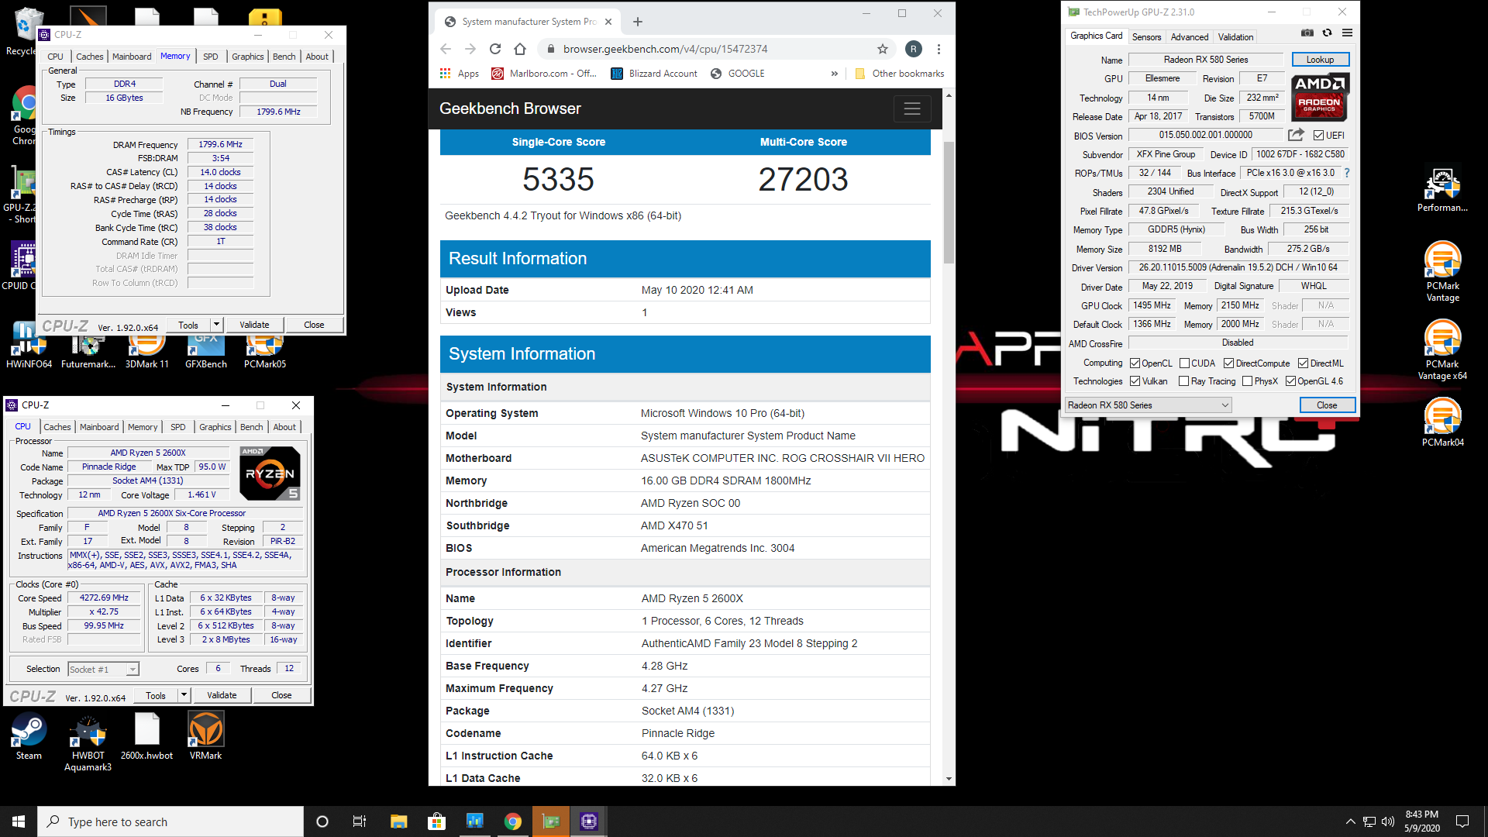Click the Chrome address bar URL
The height and width of the screenshot is (837, 1488).
[x=665, y=49]
